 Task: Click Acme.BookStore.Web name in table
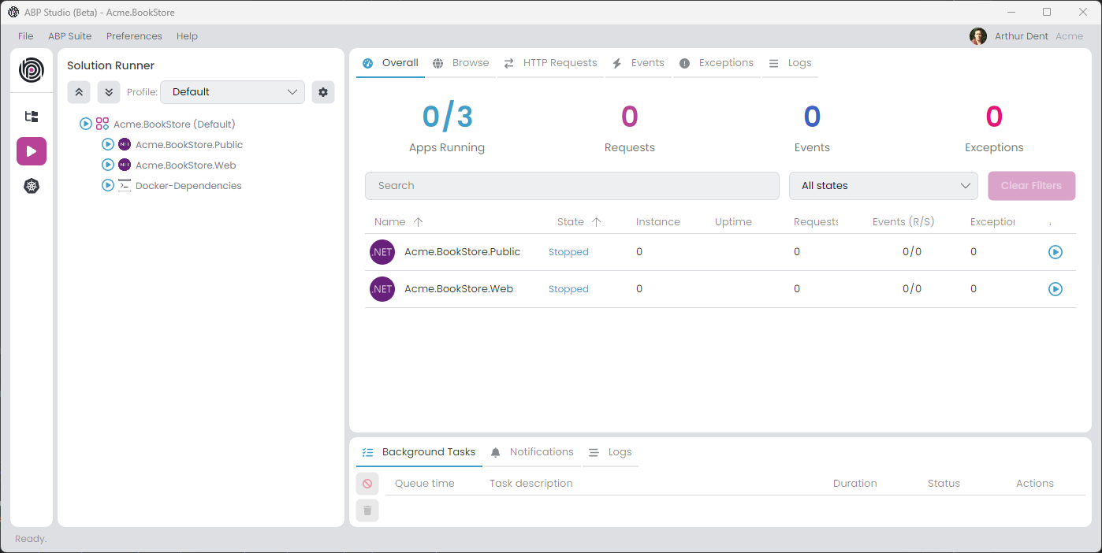pyautogui.click(x=459, y=289)
